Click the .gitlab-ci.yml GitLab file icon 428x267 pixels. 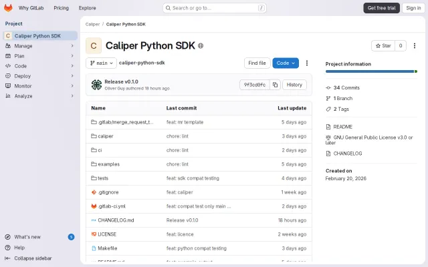tap(94, 206)
